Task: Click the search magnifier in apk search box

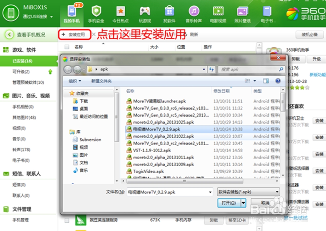Action: tap(281, 69)
